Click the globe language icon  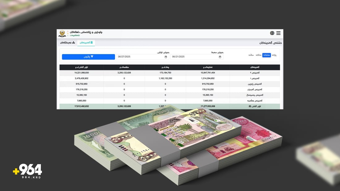272,33
